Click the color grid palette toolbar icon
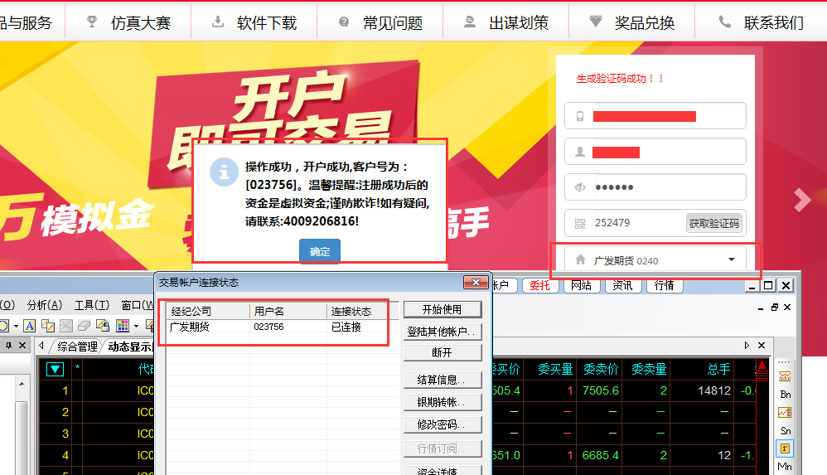This screenshot has height=475, width=827. [122, 326]
